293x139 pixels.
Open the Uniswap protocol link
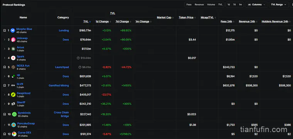[x=22, y=38]
